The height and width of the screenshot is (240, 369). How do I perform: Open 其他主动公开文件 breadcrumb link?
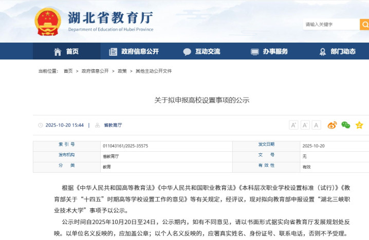(154, 71)
